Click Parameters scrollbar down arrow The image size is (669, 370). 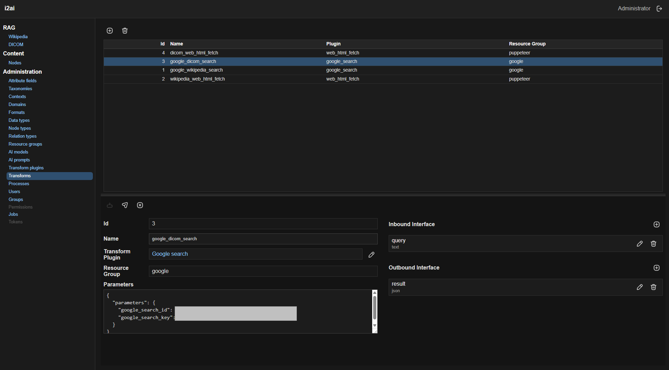click(375, 325)
